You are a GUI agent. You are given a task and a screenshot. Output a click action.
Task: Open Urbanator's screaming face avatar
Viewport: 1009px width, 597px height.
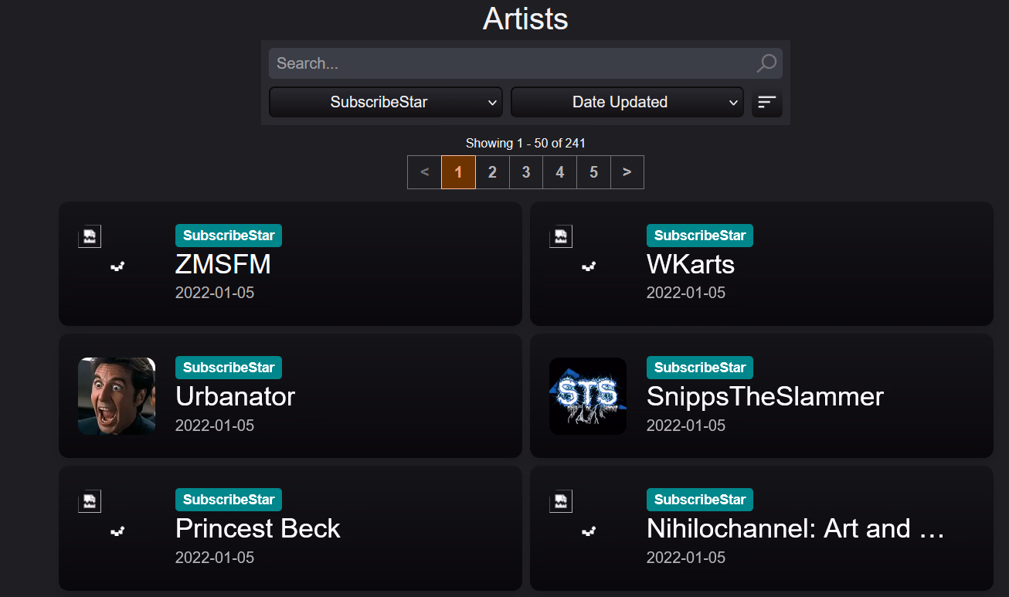(117, 396)
